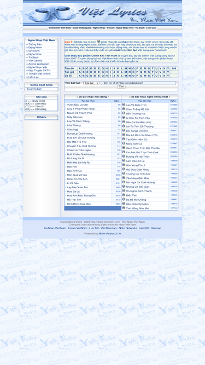The width and height of the screenshot is (205, 365).
Task: Click the music icon beside Tàu Đêm Năm Cũ
Action: tap(124, 139)
